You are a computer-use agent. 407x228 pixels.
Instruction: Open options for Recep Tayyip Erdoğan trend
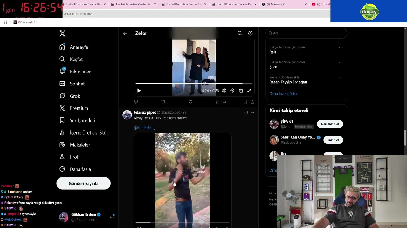[341, 78]
